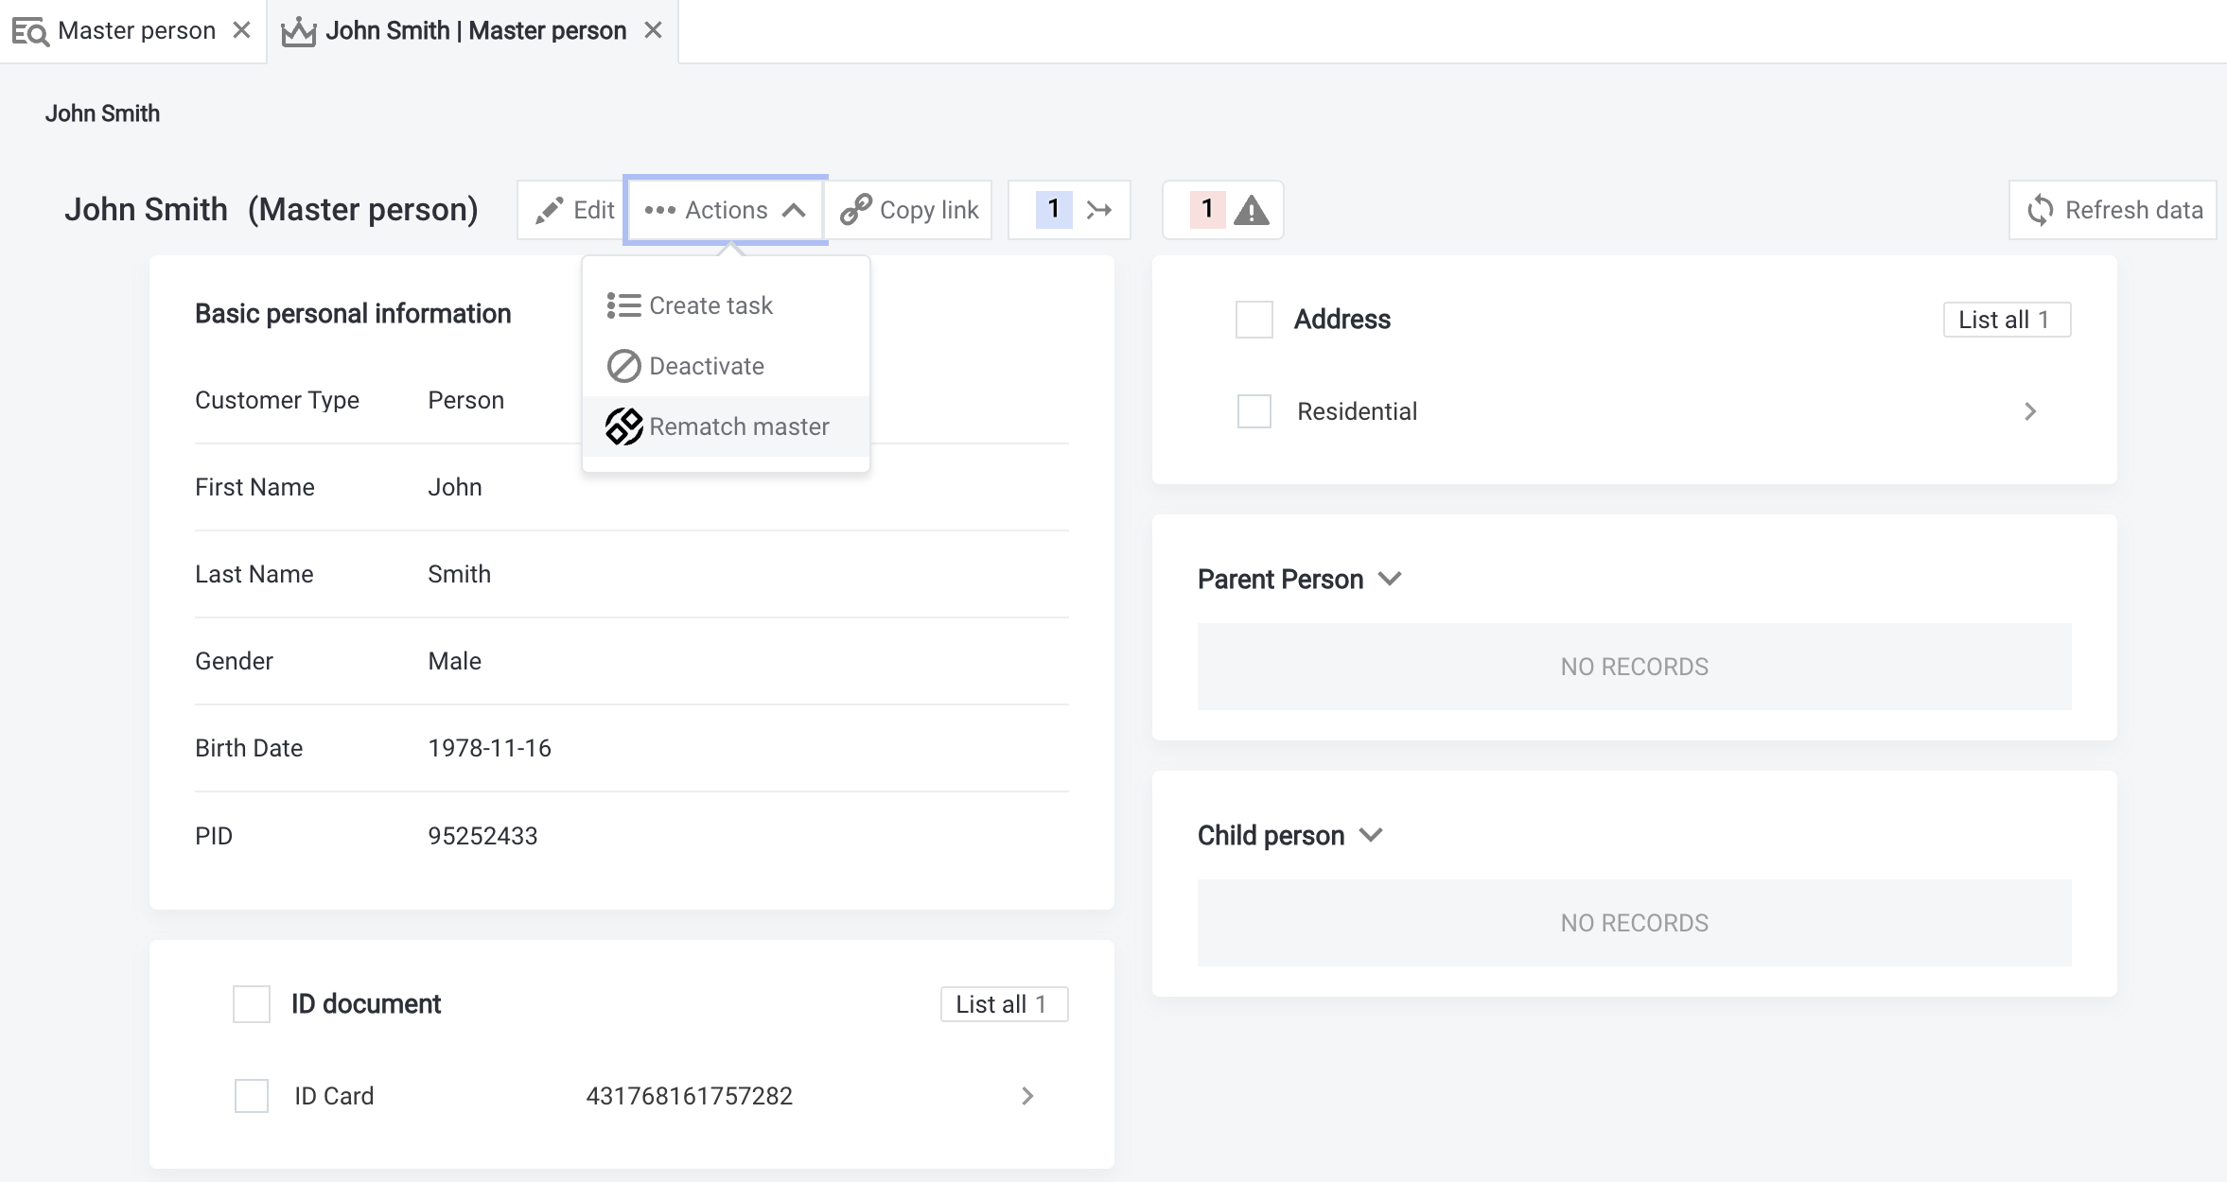Check the Residential address checkbox
Viewport: 2227px width, 1182px height.
click(x=1254, y=411)
